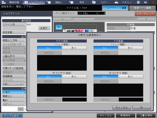
Task: Click the left arrow sheet scroll button
Action: tap(63, 19)
